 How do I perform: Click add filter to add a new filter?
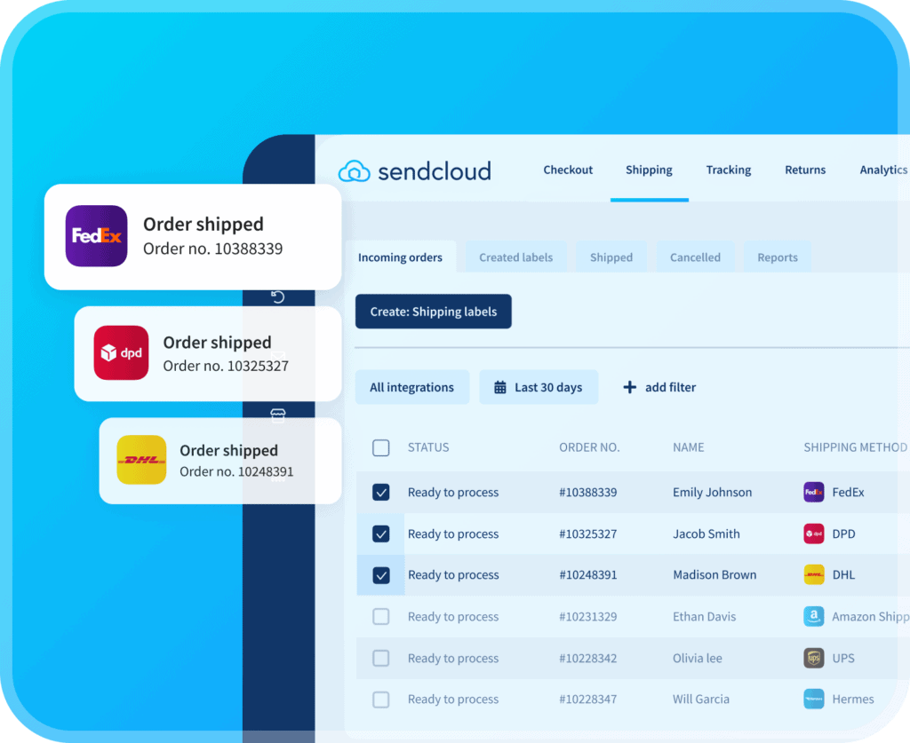coord(659,387)
